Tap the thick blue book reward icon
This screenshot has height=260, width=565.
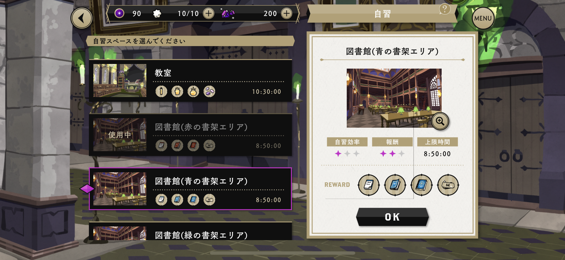pyautogui.click(x=422, y=185)
